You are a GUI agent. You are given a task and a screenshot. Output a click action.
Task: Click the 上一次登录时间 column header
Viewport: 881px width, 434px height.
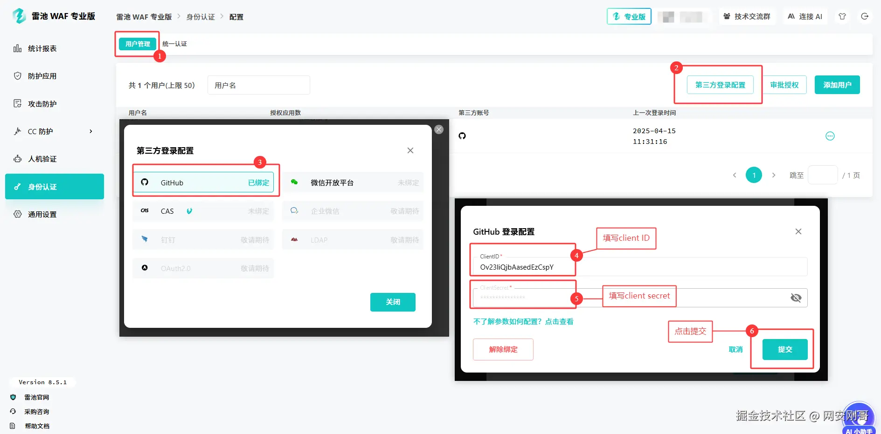(654, 113)
